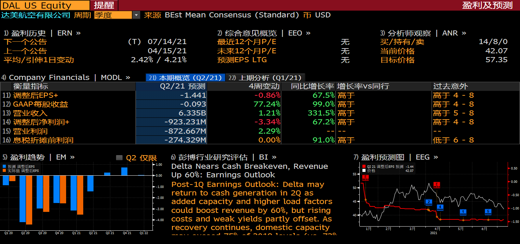Click the 77.24% four-week change value
This screenshot has height=244, width=520.
click(x=267, y=104)
